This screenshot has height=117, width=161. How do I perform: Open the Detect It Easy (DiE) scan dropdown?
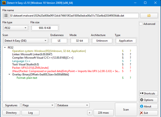point(26,41)
